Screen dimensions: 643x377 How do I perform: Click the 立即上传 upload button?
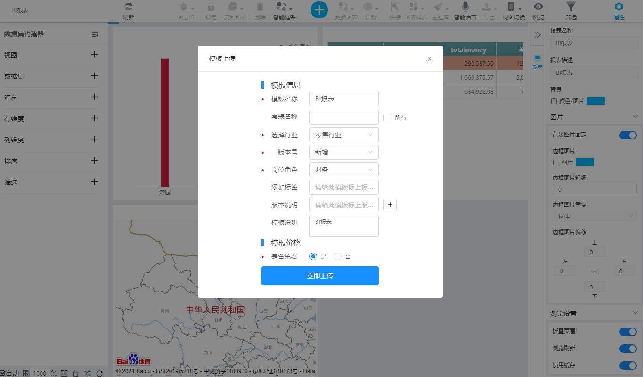(x=320, y=276)
